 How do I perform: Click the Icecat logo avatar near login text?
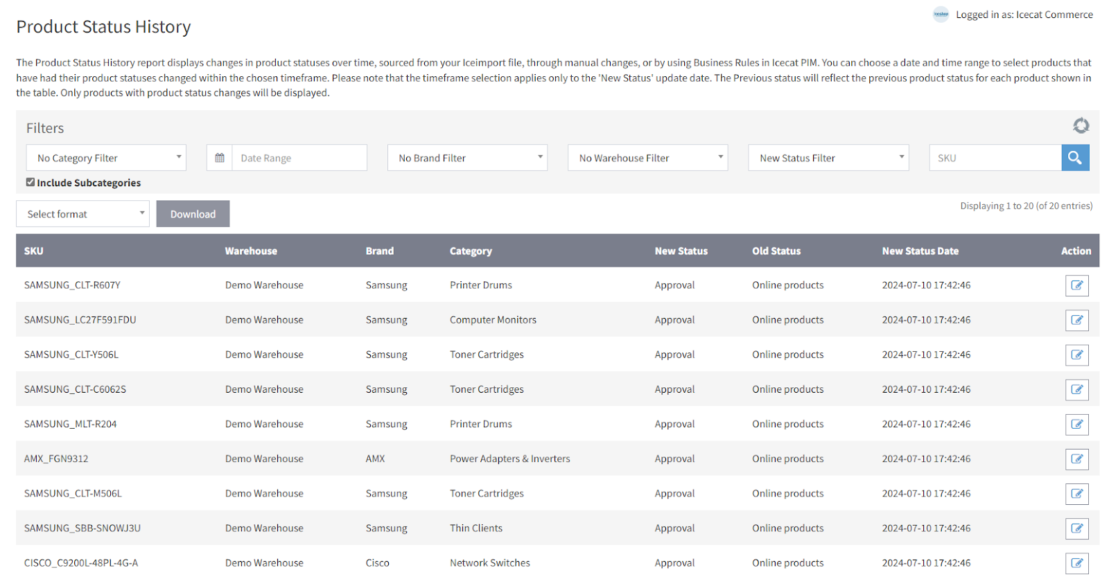point(941,15)
